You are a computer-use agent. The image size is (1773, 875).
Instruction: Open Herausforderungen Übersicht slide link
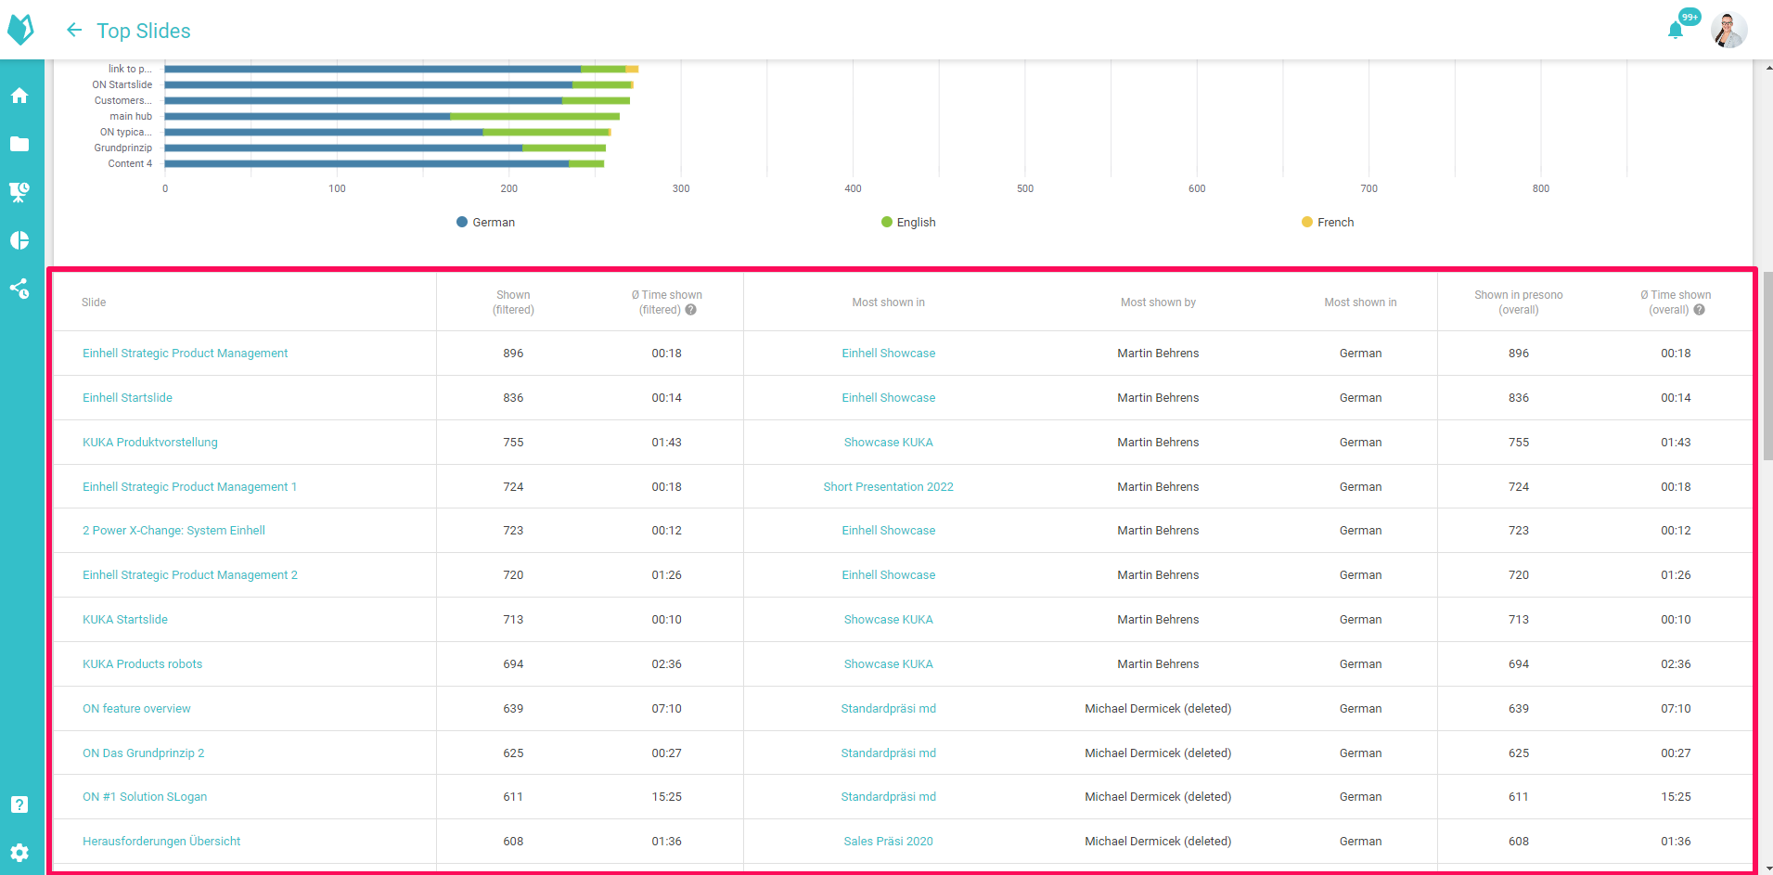tap(161, 842)
